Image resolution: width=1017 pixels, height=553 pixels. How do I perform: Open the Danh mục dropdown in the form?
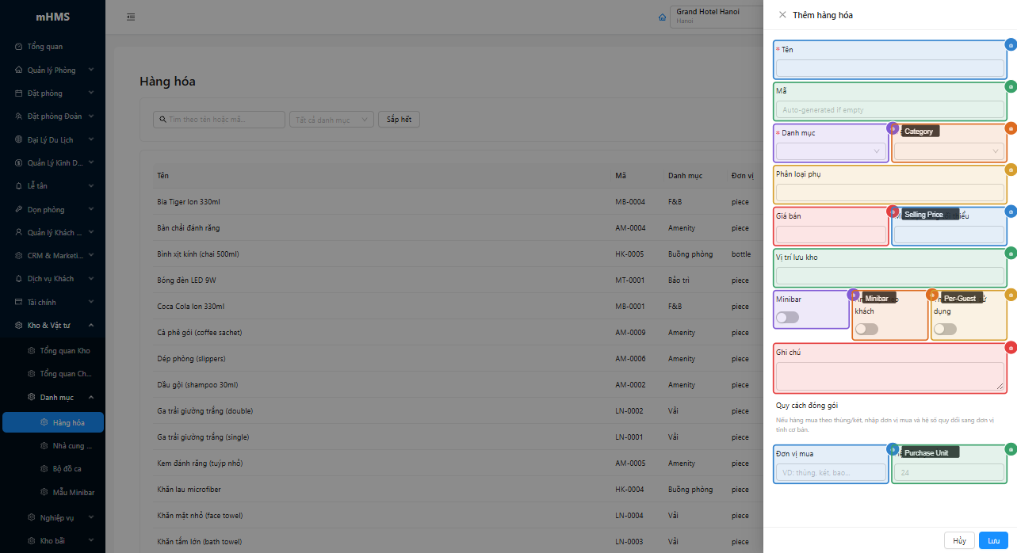click(x=830, y=151)
